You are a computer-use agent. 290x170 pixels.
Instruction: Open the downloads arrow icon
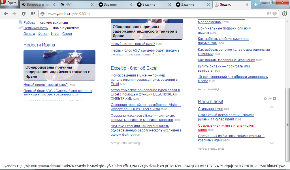[x=284, y=14]
